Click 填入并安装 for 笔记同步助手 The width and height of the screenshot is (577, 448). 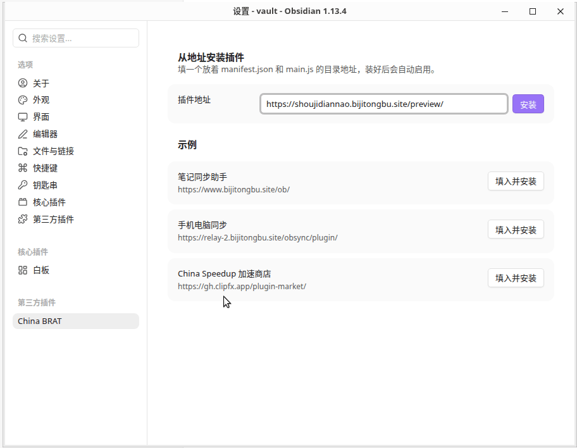[516, 181]
